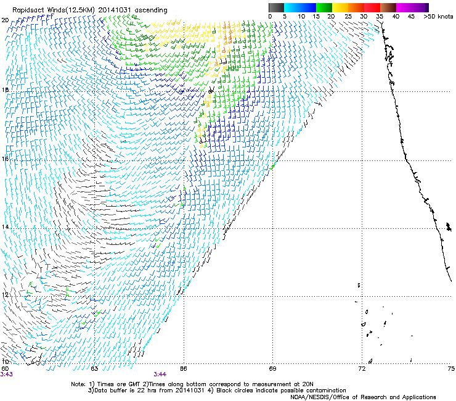The image size is (456, 401).
Task: Click the latitude label '20' on left axis
Action: point(5,20)
